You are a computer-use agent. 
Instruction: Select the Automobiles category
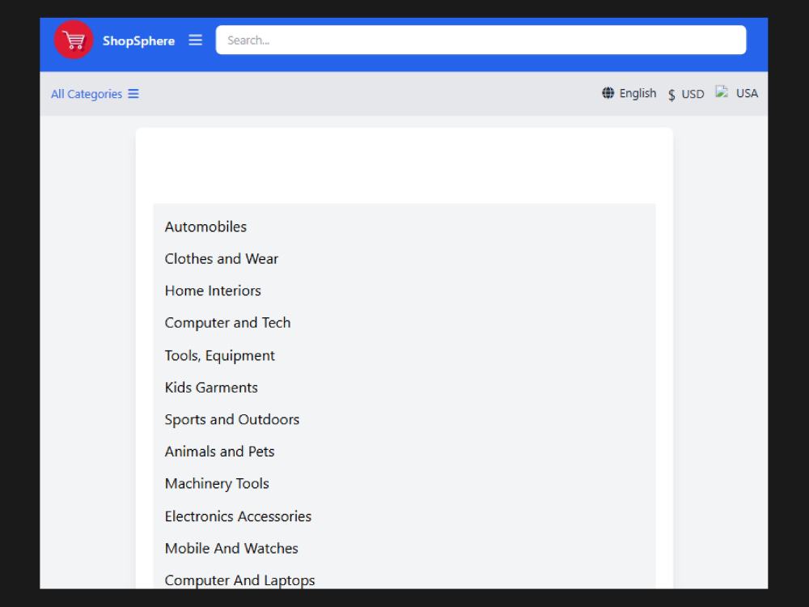point(205,227)
